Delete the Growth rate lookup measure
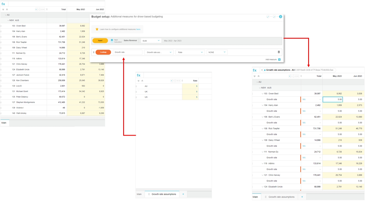 pos(279,52)
